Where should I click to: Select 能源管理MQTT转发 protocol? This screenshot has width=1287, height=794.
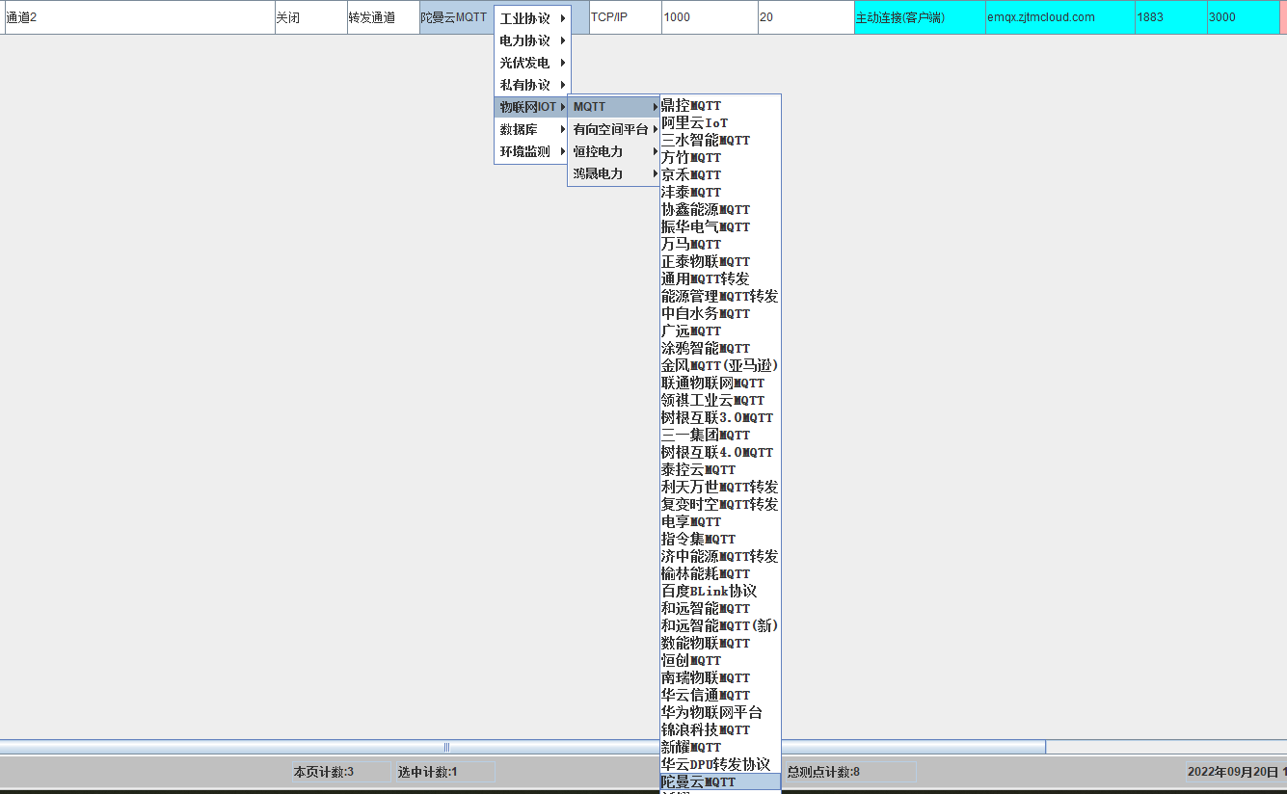point(720,297)
